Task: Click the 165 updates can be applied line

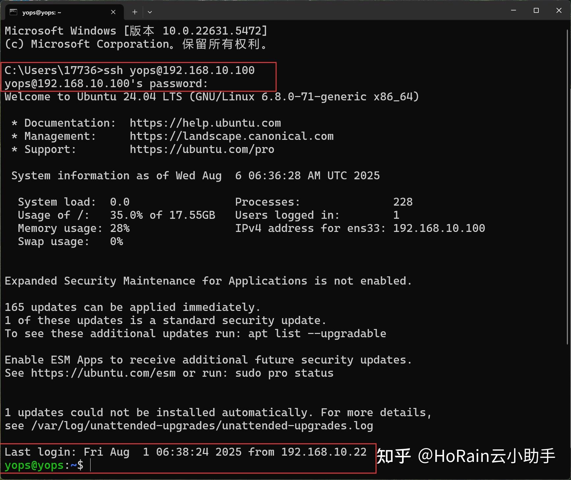Action: pyautogui.click(x=133, y=307)
